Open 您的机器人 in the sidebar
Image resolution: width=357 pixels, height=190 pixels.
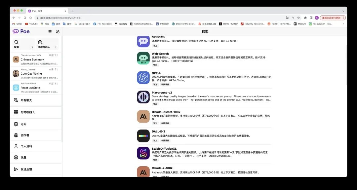(x=27, y=112)
